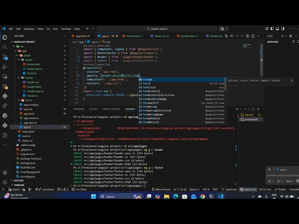Open the new chat dropdown arrow
Viewport: 299px width, 224px height.
tap(286, 36)
